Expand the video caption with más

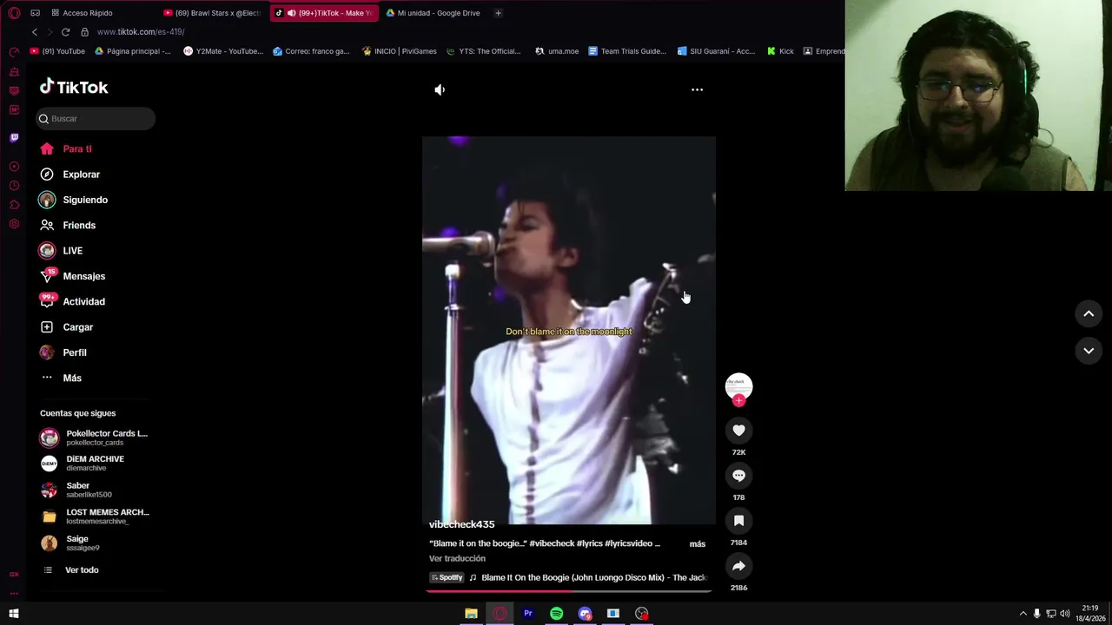[x=698, y=543]
